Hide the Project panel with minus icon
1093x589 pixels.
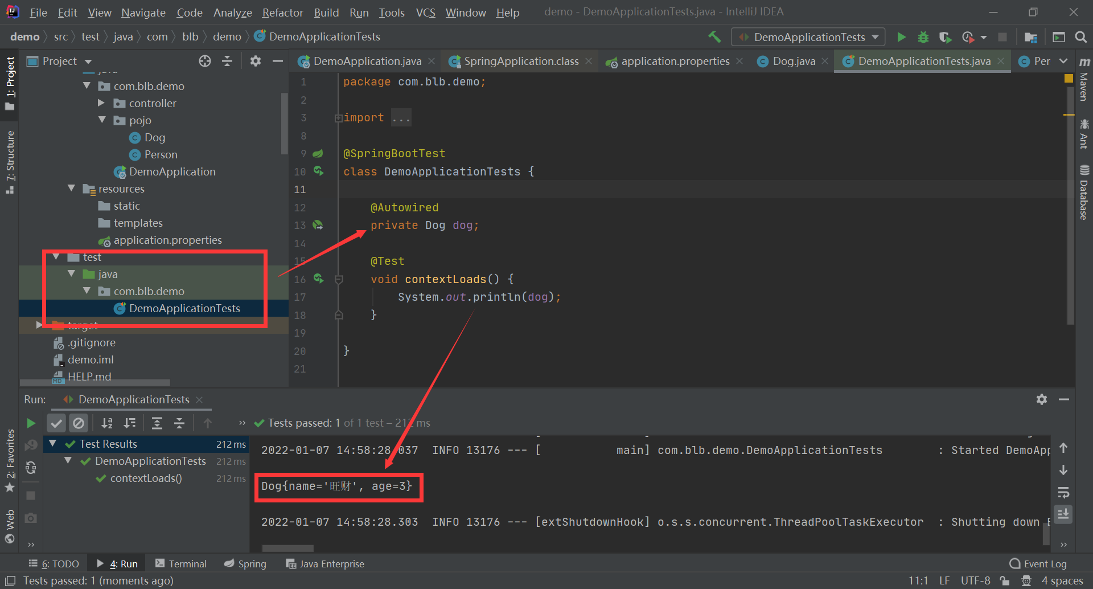pos(278,61)
